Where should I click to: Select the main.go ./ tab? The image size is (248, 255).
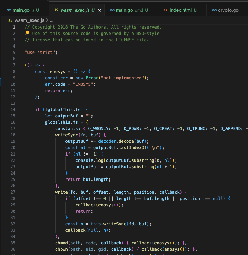[x=25, y=10]
